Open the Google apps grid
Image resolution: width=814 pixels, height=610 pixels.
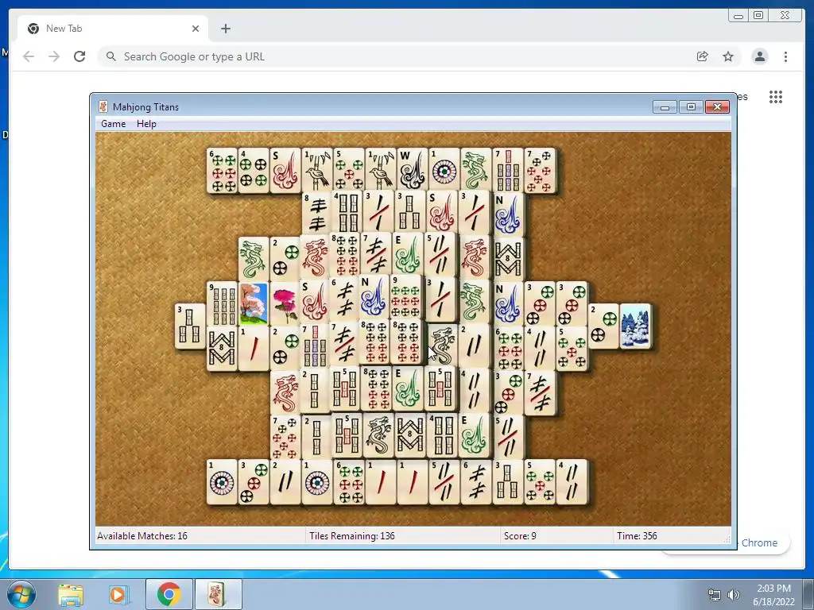776,97
